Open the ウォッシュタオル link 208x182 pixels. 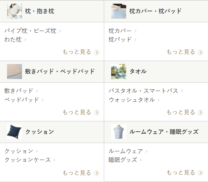click(132, 100)
